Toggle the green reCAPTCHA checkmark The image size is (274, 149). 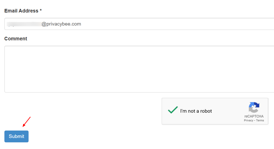173,110
